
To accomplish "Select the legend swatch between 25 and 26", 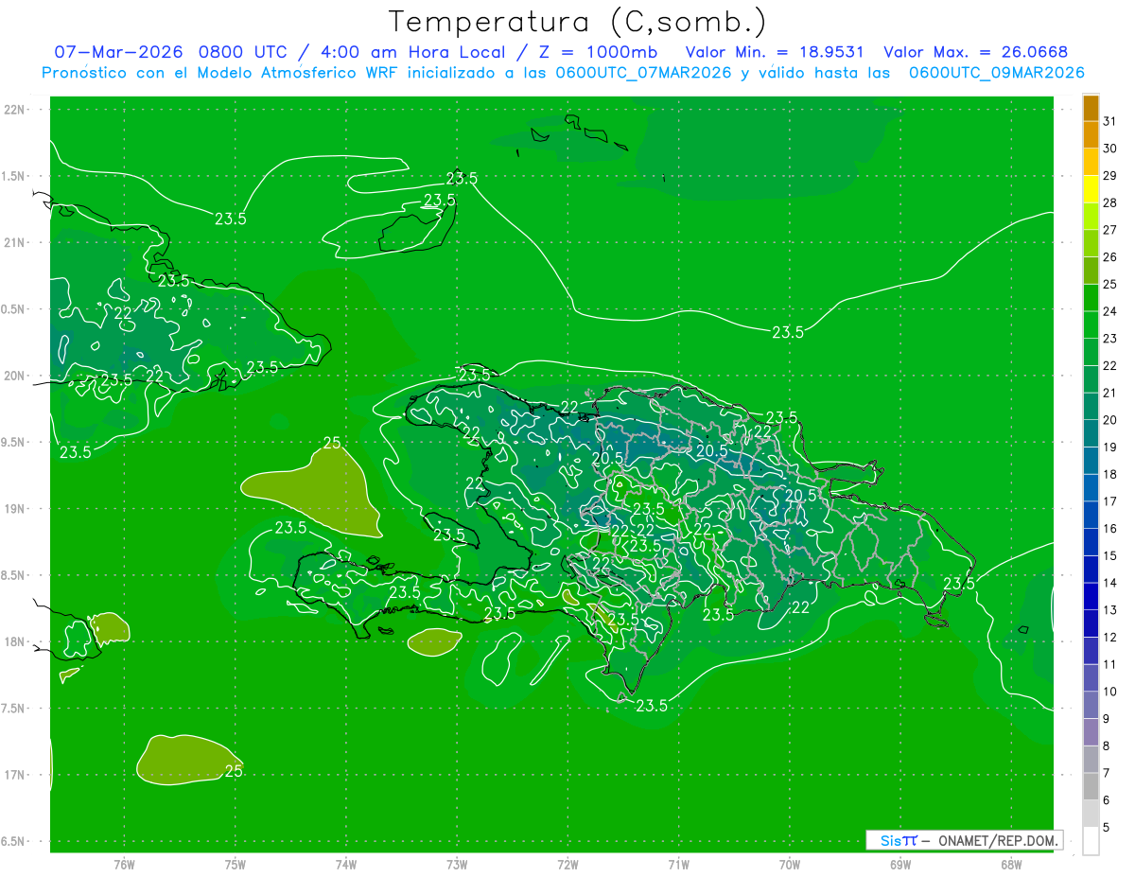I will pos(1091,271).
